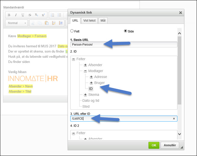Open the Normal paragraph style dropdown
The width and height of the screenshot is (197, 156).
click(17, 23)
